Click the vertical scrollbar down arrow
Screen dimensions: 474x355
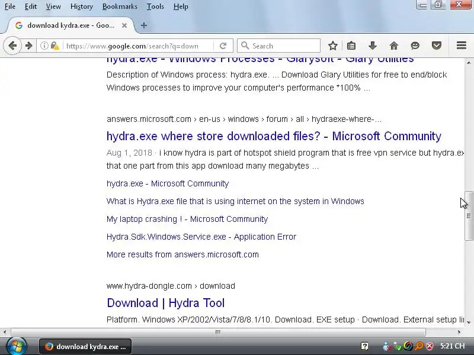(469, 322)
